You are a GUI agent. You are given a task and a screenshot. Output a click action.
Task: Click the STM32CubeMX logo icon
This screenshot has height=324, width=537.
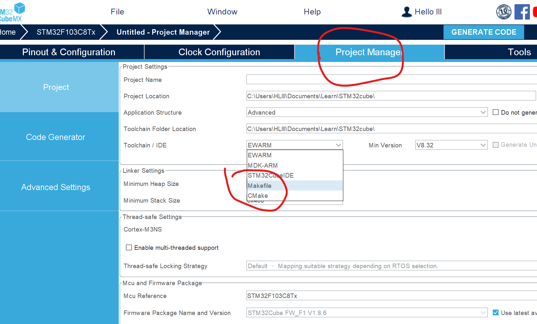(x=12, y=12)
